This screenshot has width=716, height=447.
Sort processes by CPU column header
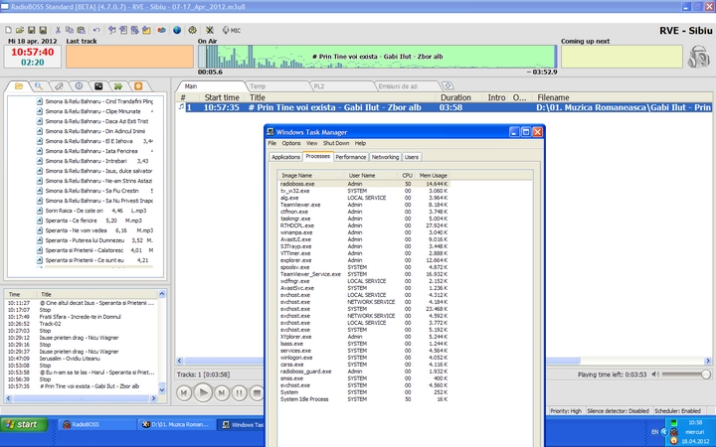click(407, 175)
